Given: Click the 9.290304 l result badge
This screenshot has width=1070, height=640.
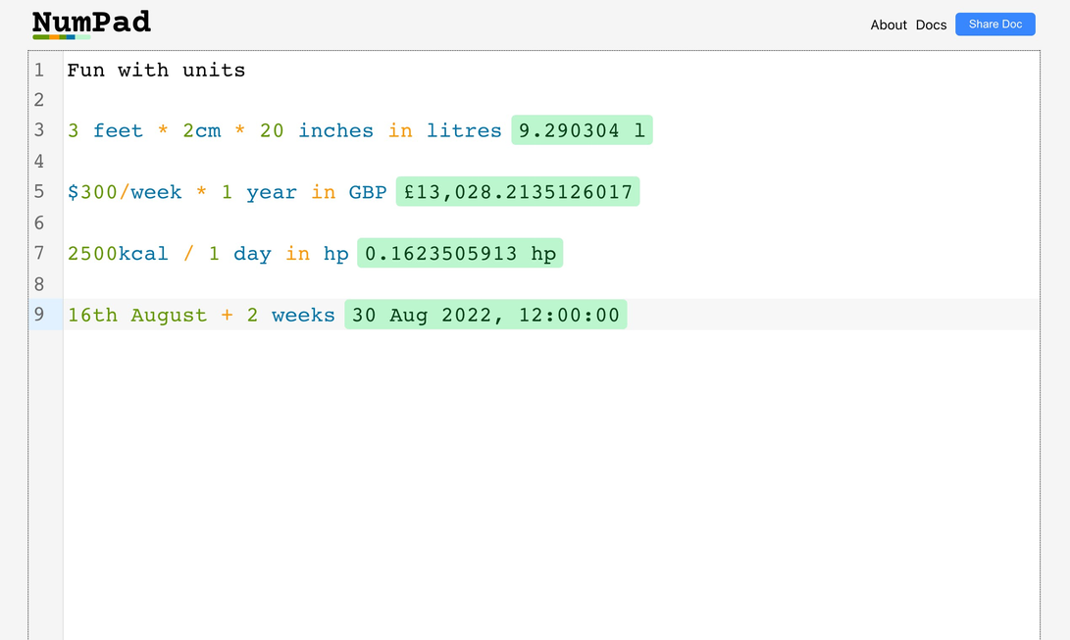Looking at the screenshot, I should click(582, 130).
